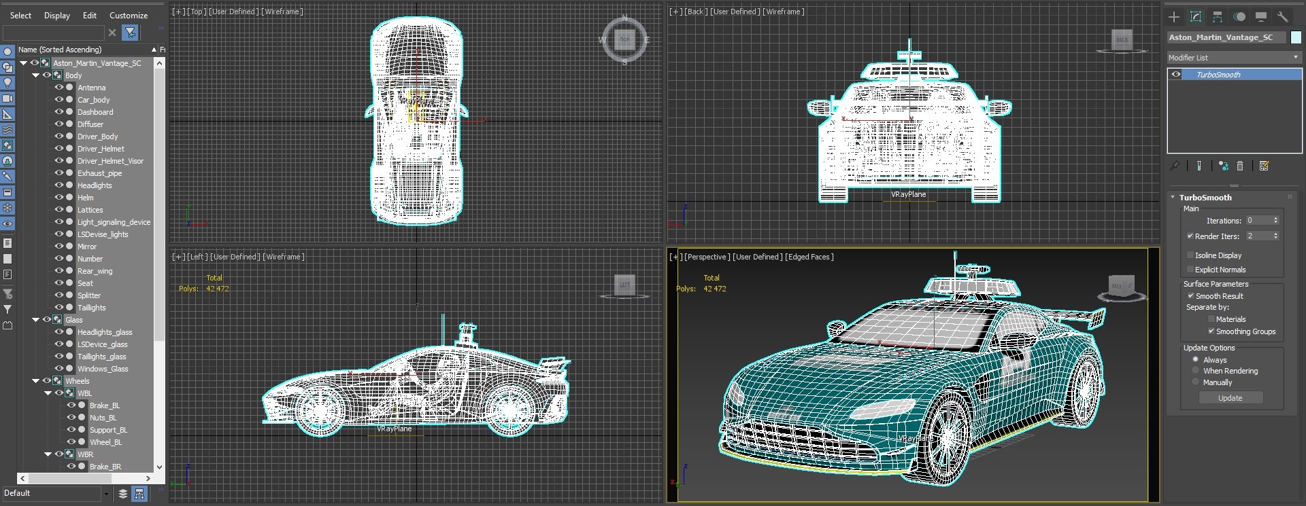Click the ViewCube in the Top viewport
Viewport: 1306px width, 506px height.
pyautogui.click(x=624, y=39)
